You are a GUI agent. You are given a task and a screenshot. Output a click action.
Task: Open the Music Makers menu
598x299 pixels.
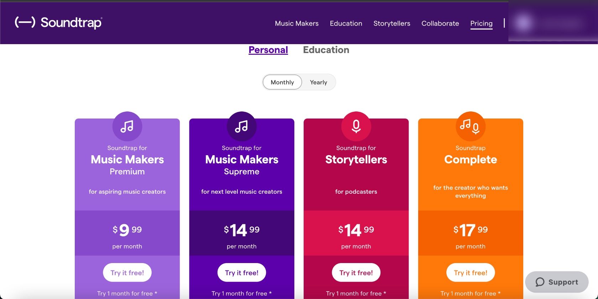(x=297, y=23)
